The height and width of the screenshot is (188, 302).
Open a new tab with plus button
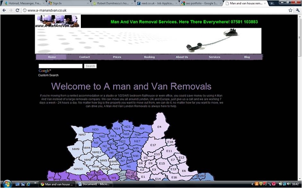(x=271, y=3)
